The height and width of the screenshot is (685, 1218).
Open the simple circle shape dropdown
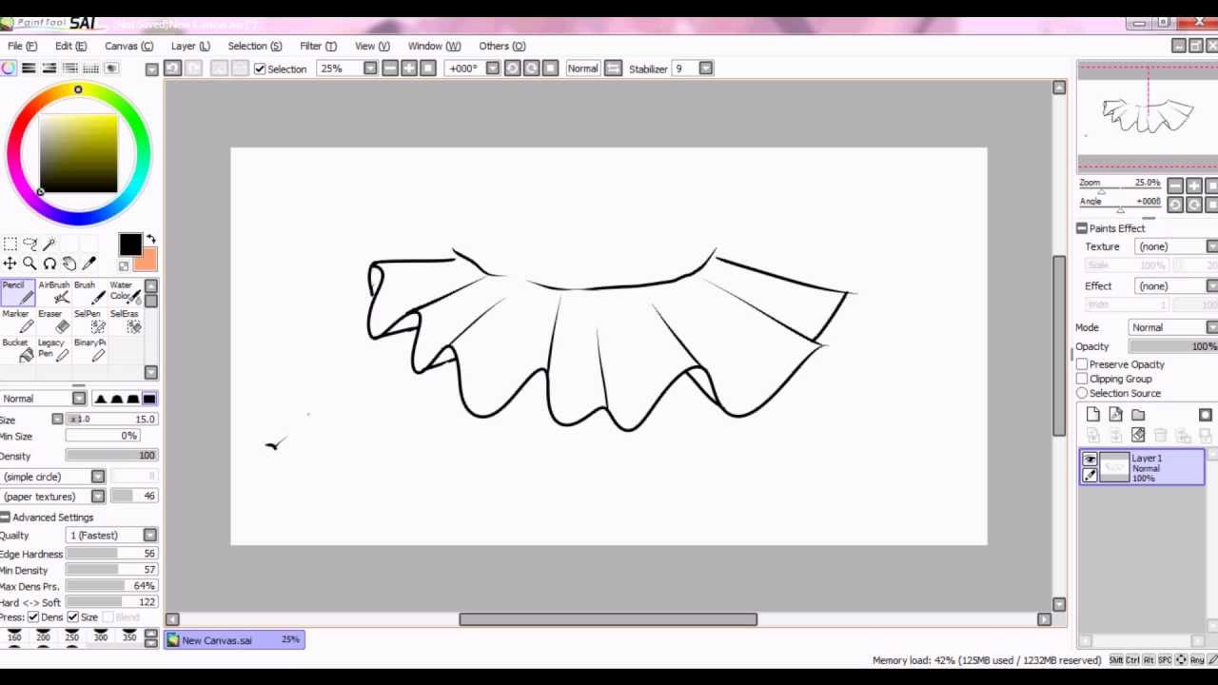(98, 477)
